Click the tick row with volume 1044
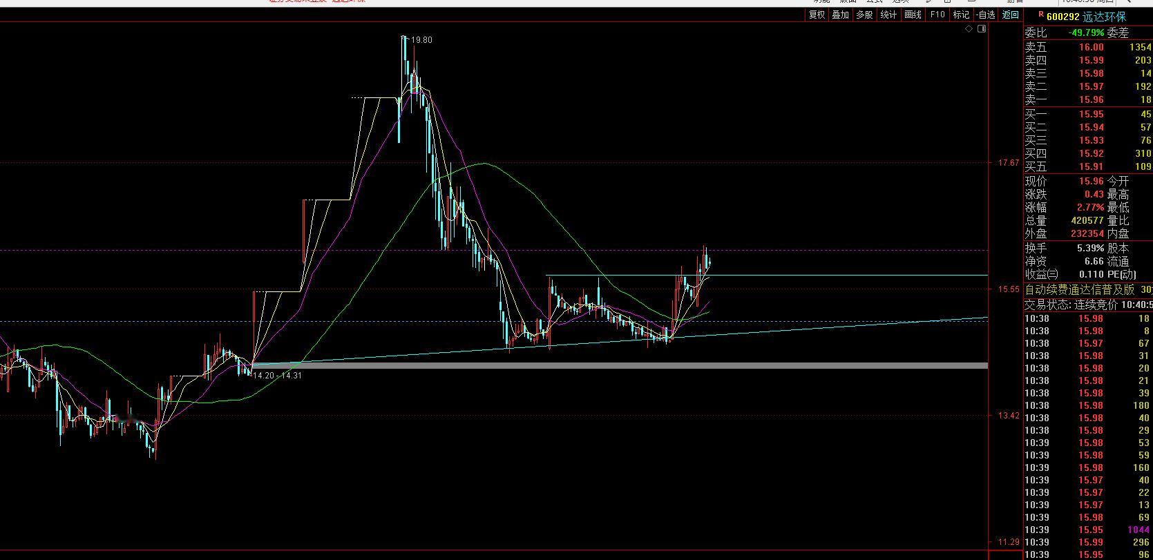1153x560 pixels. click(x=1088, y=530)
